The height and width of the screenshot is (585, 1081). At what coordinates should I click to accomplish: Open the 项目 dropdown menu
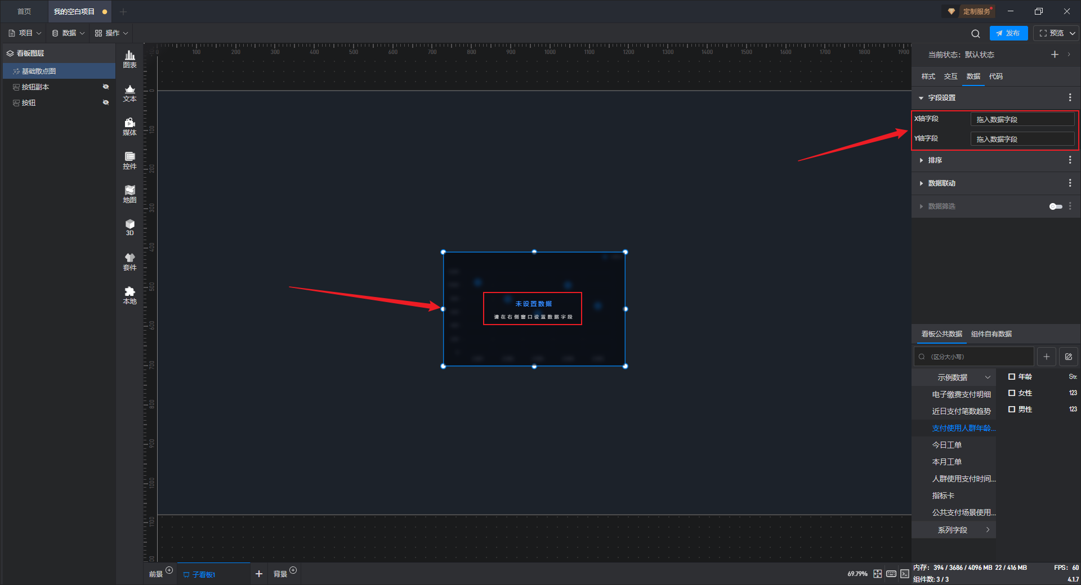pyautogui.click(x=25, y=33)
